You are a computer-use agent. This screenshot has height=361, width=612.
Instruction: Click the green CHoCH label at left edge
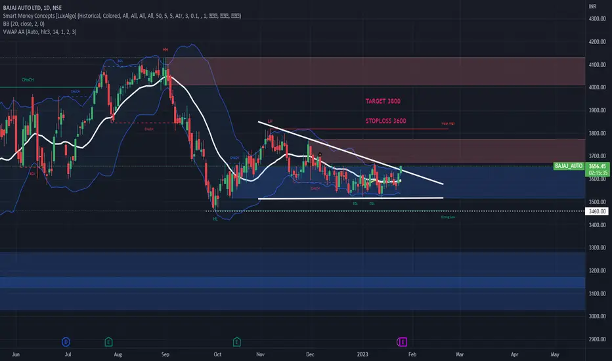click(x=28, y=80)
